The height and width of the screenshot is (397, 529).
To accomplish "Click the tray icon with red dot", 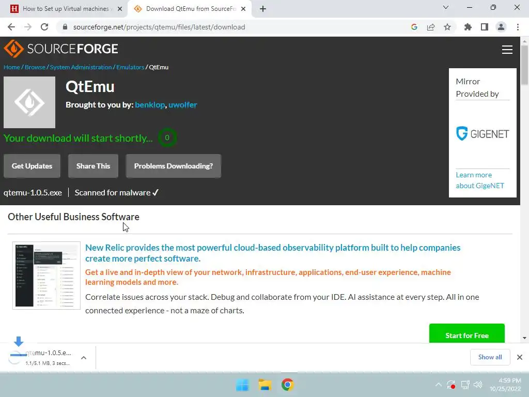I will 451,385.
